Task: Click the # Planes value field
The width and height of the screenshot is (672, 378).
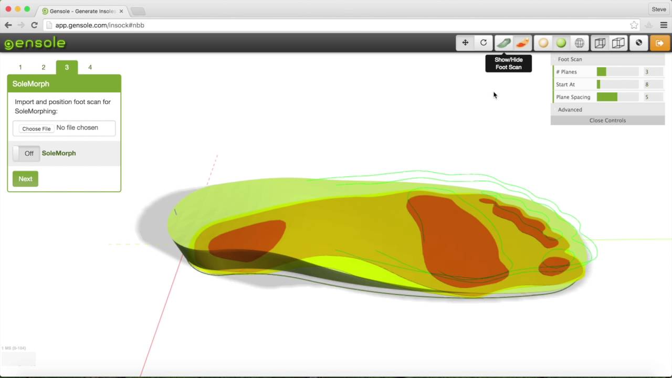Action: click(653, 72)
